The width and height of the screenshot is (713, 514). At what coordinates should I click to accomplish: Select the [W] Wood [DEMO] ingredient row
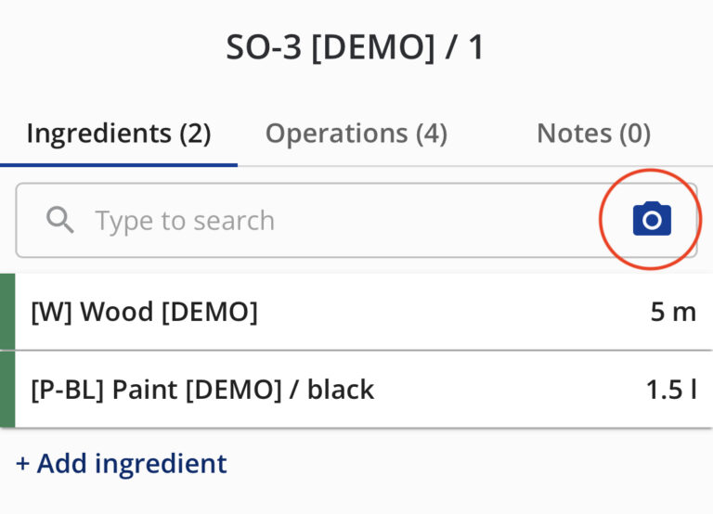279,312
